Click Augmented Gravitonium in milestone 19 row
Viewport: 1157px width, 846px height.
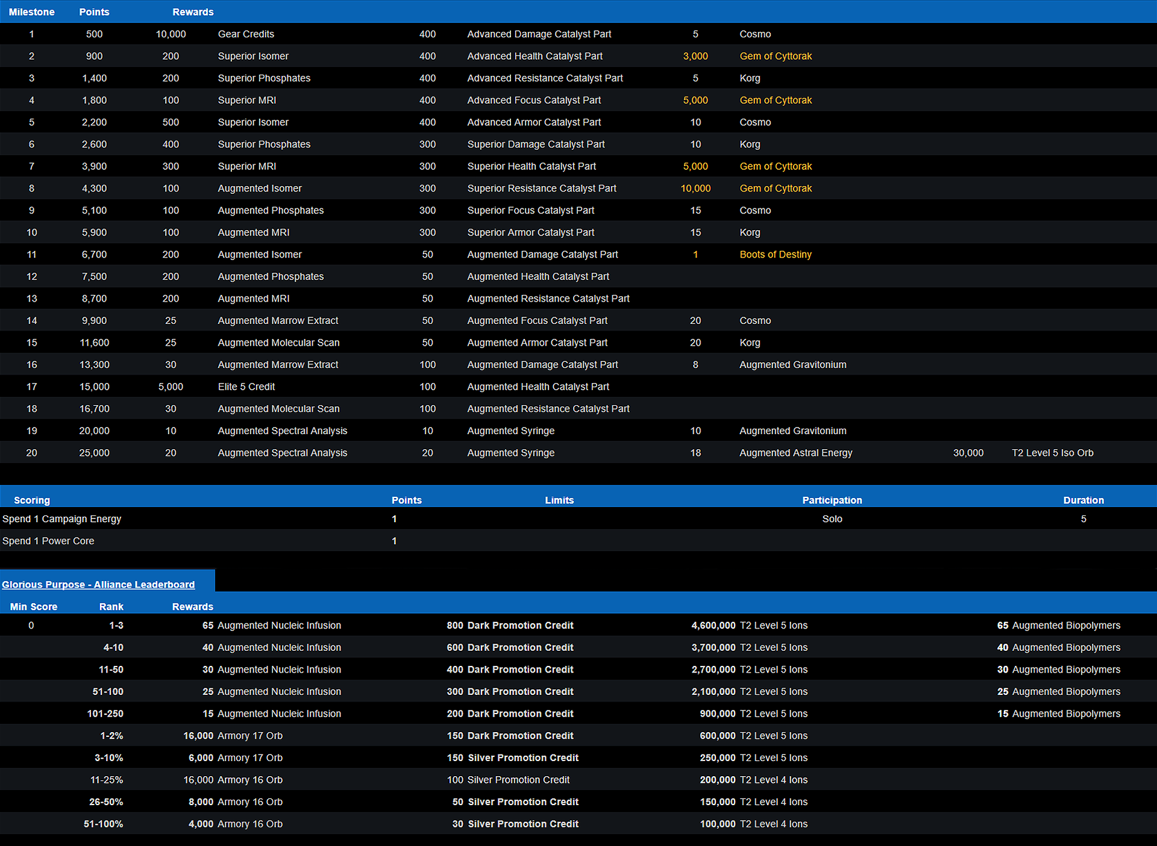[x=792, y=431]
